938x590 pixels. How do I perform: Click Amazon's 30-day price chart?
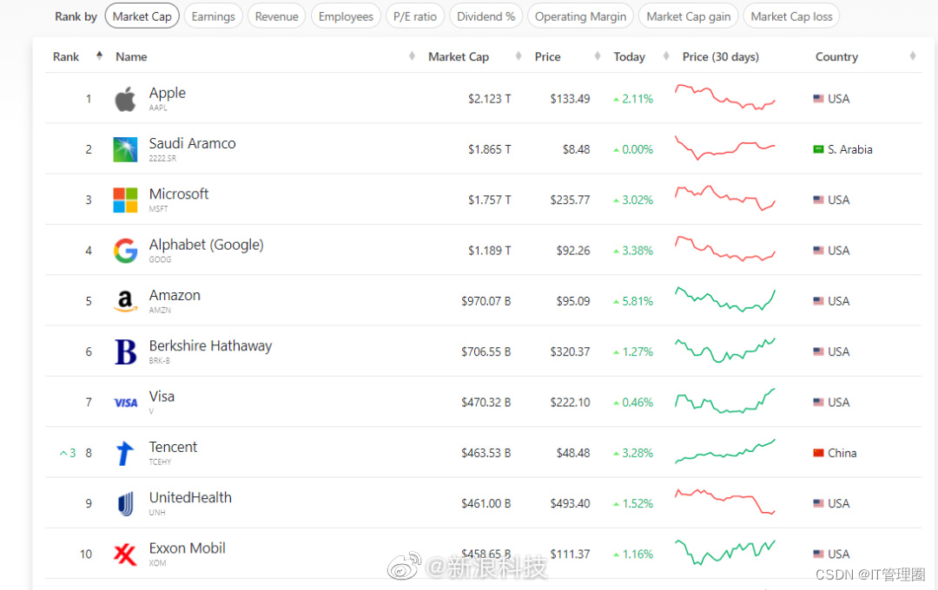[725, 300]
